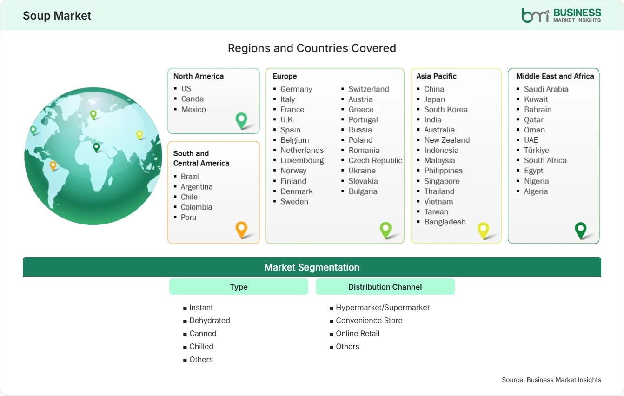Click the Middle East and Africa card's dark green pin icon
Image resolution: width=624 pixels, height=396 pixels.
[581, 230]
